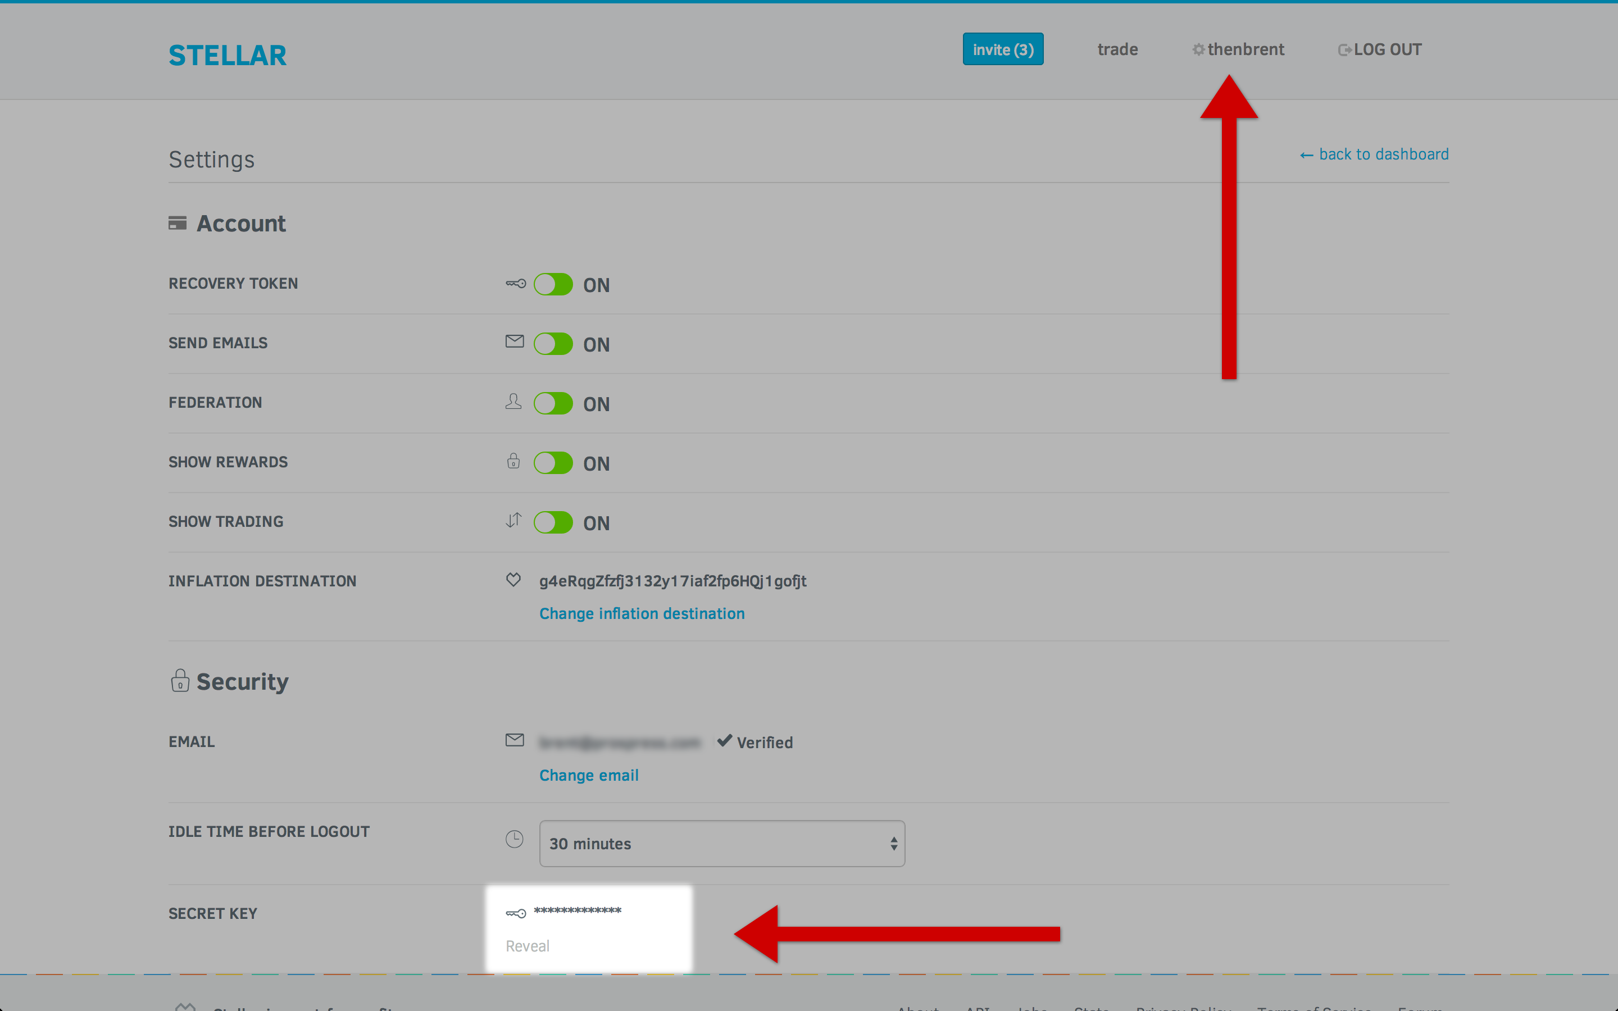Click the secret key key icon
1618x1011 pixels.
click(516, 913)
